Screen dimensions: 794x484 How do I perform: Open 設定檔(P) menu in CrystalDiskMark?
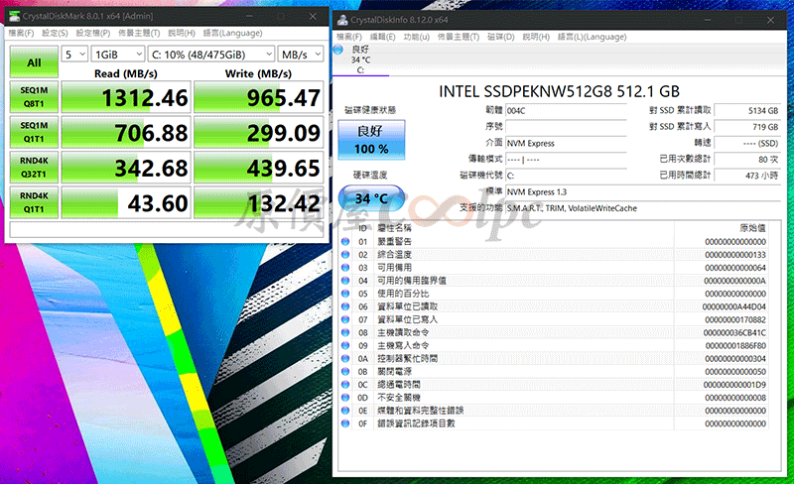click(x=92, y=33)
